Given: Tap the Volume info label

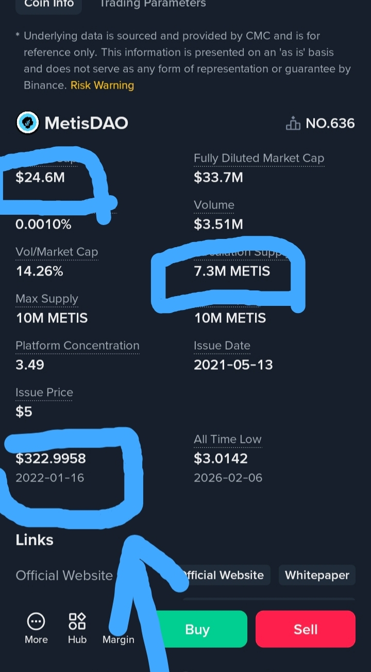Looking at the screenshot, I should click(214, 205).
